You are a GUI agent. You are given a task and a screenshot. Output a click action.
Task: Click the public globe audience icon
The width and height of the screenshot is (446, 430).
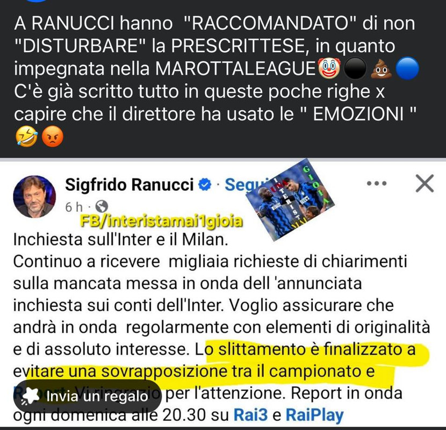pyautogui.click(x=101, y=206)
